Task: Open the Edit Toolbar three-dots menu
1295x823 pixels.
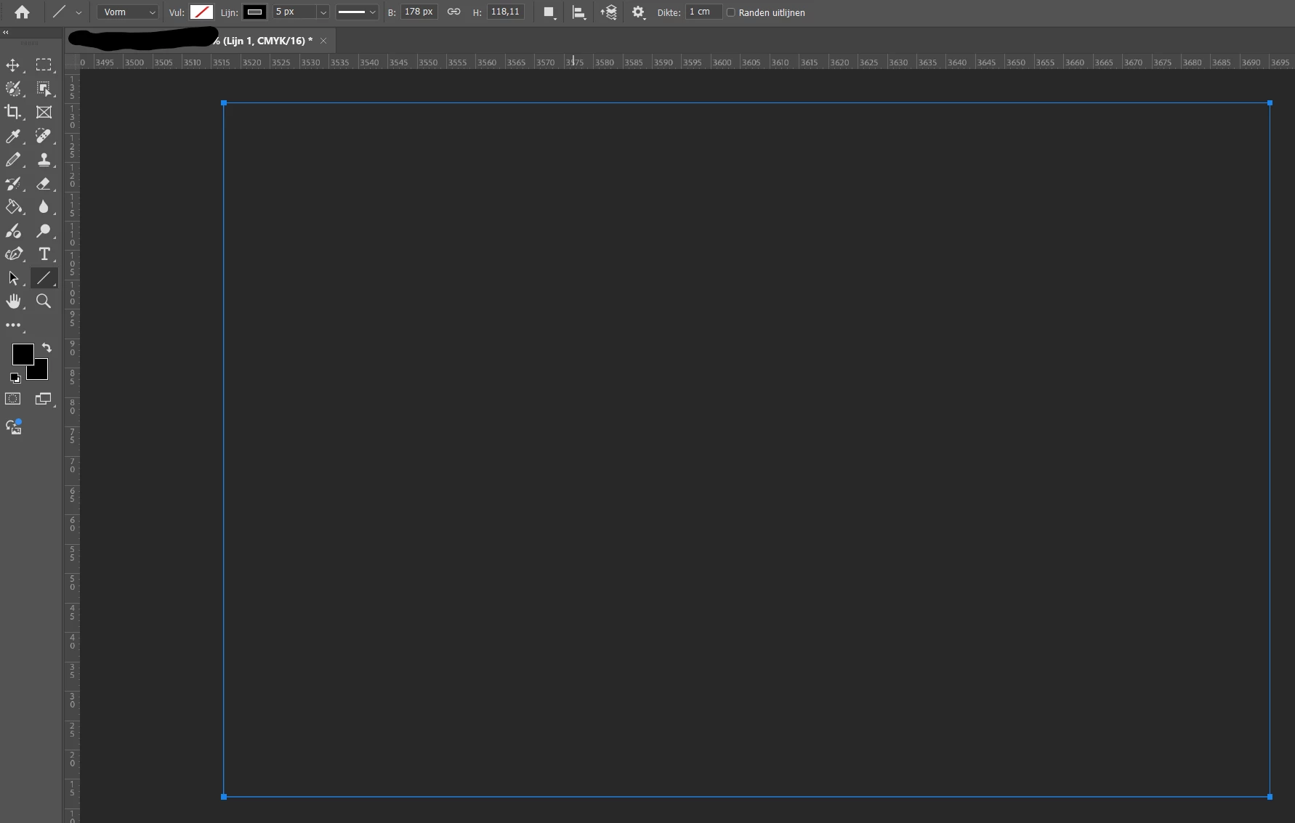Action: pos(13,325)
